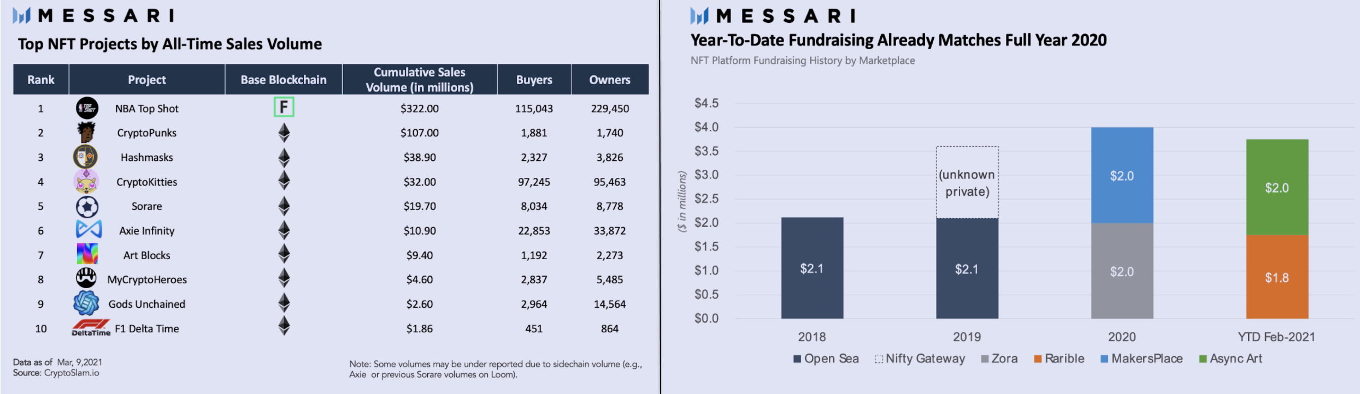Click the NBA Top Shot logo icon
This screenshot has width=1360, height=394.
(87, 108)
